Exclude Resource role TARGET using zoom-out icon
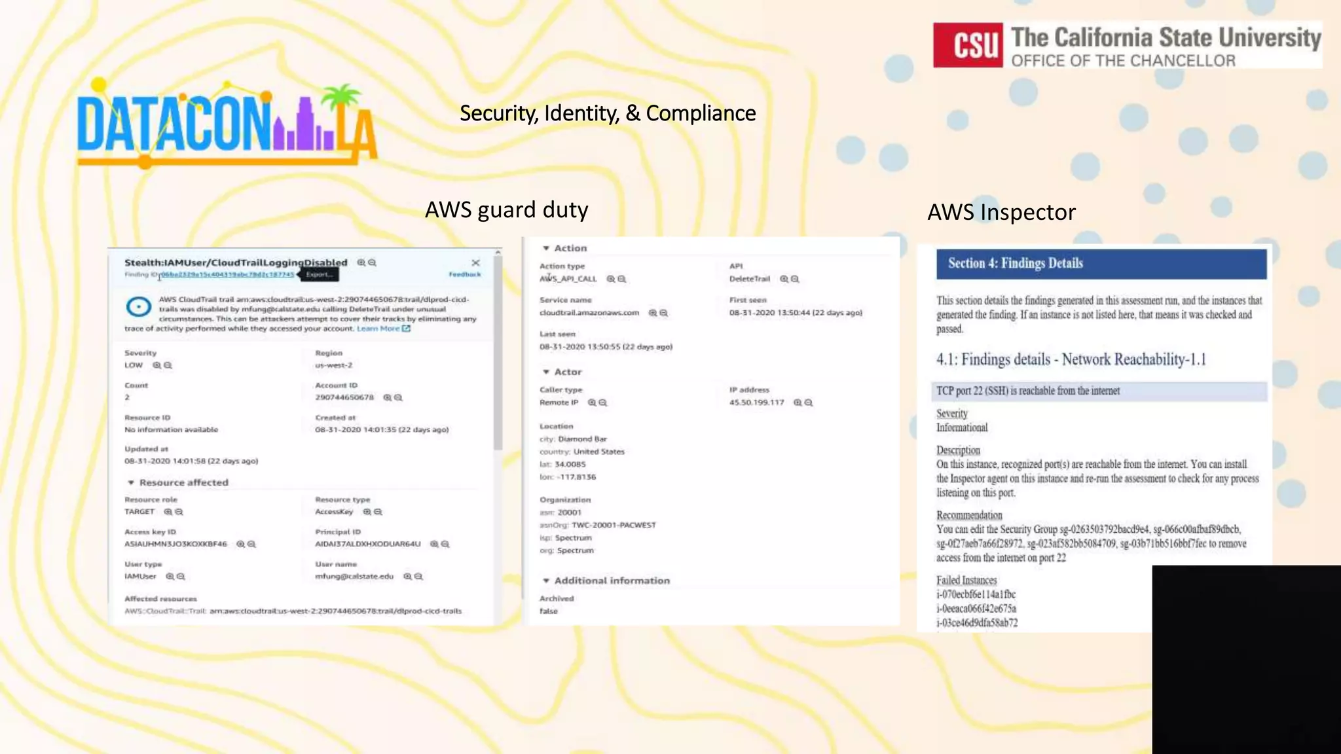This screenshot has width=1341, height=754. [179, 512]
